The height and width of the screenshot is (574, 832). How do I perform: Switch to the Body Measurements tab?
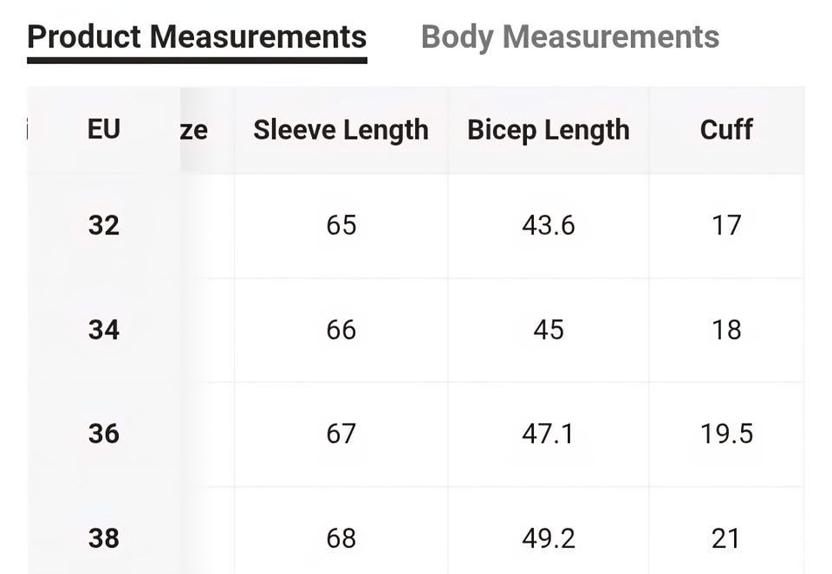click(x=570, y=37)
